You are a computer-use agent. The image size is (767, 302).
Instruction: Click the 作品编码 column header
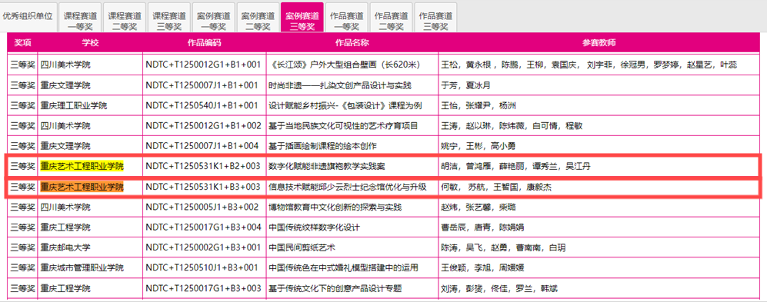click(205, 42)
